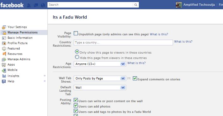Click the Resources flag icon

tap(4, 54)
